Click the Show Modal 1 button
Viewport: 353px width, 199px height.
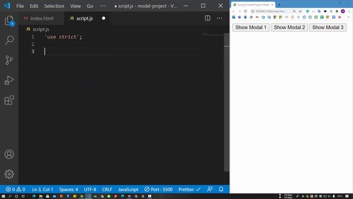251,28
